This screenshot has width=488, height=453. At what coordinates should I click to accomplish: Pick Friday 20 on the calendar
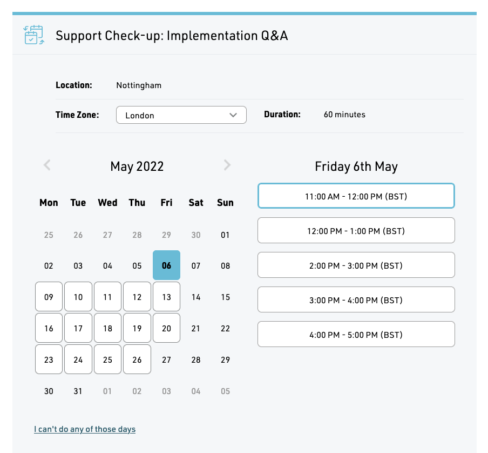[x=166, y=328]
